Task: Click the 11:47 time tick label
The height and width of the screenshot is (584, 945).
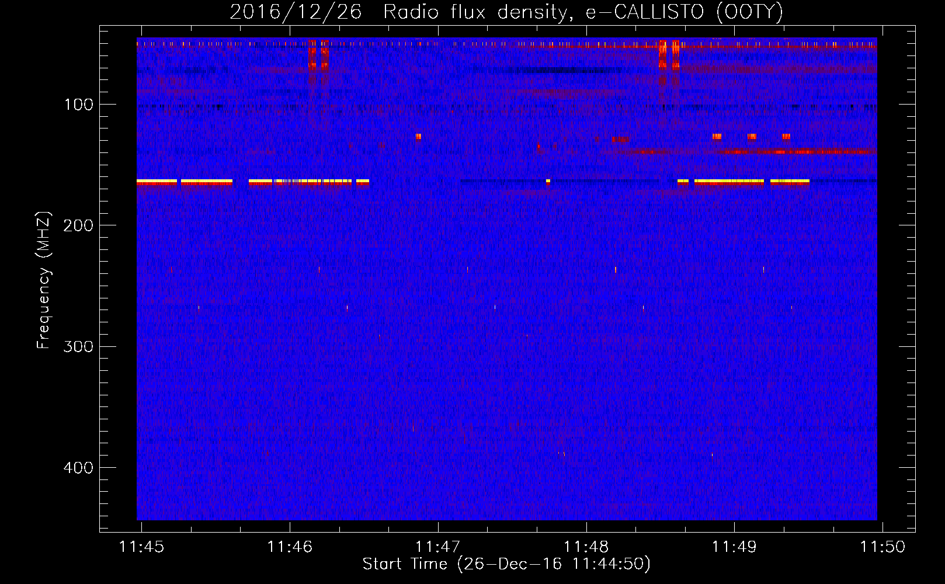Action: tap(438, 547)
